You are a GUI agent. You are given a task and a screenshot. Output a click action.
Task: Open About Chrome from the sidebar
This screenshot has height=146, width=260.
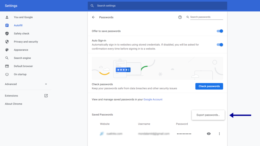(x=13, y=104)
